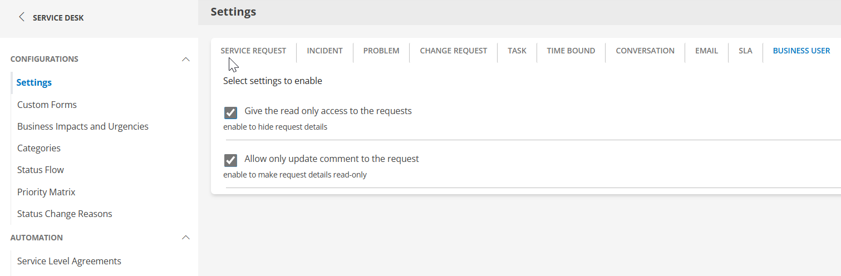Select the Business User tab

(801, 51)
